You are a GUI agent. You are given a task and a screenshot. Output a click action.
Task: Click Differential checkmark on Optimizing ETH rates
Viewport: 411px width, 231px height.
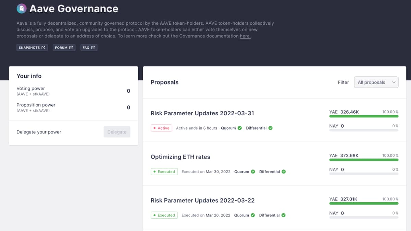[284, 171]
